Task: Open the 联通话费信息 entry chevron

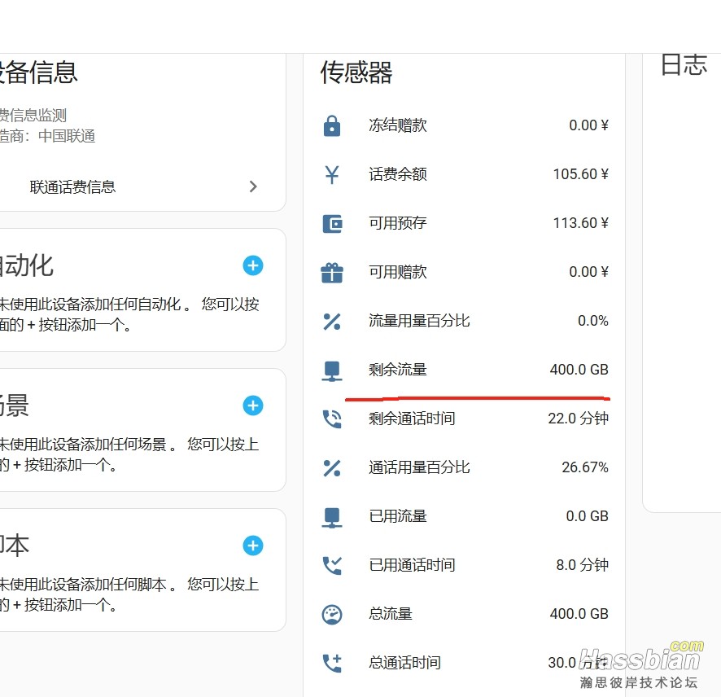Action: (x=253, y=186)
